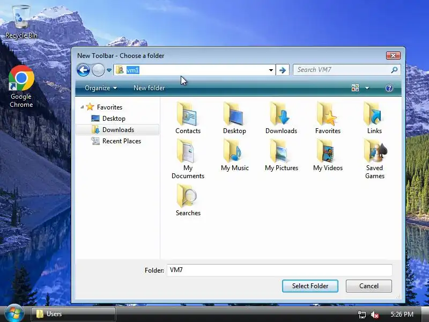Viewport: 429px width, 322px height.
Task: Click the address bar path text
Action: (x=132, y=70)
